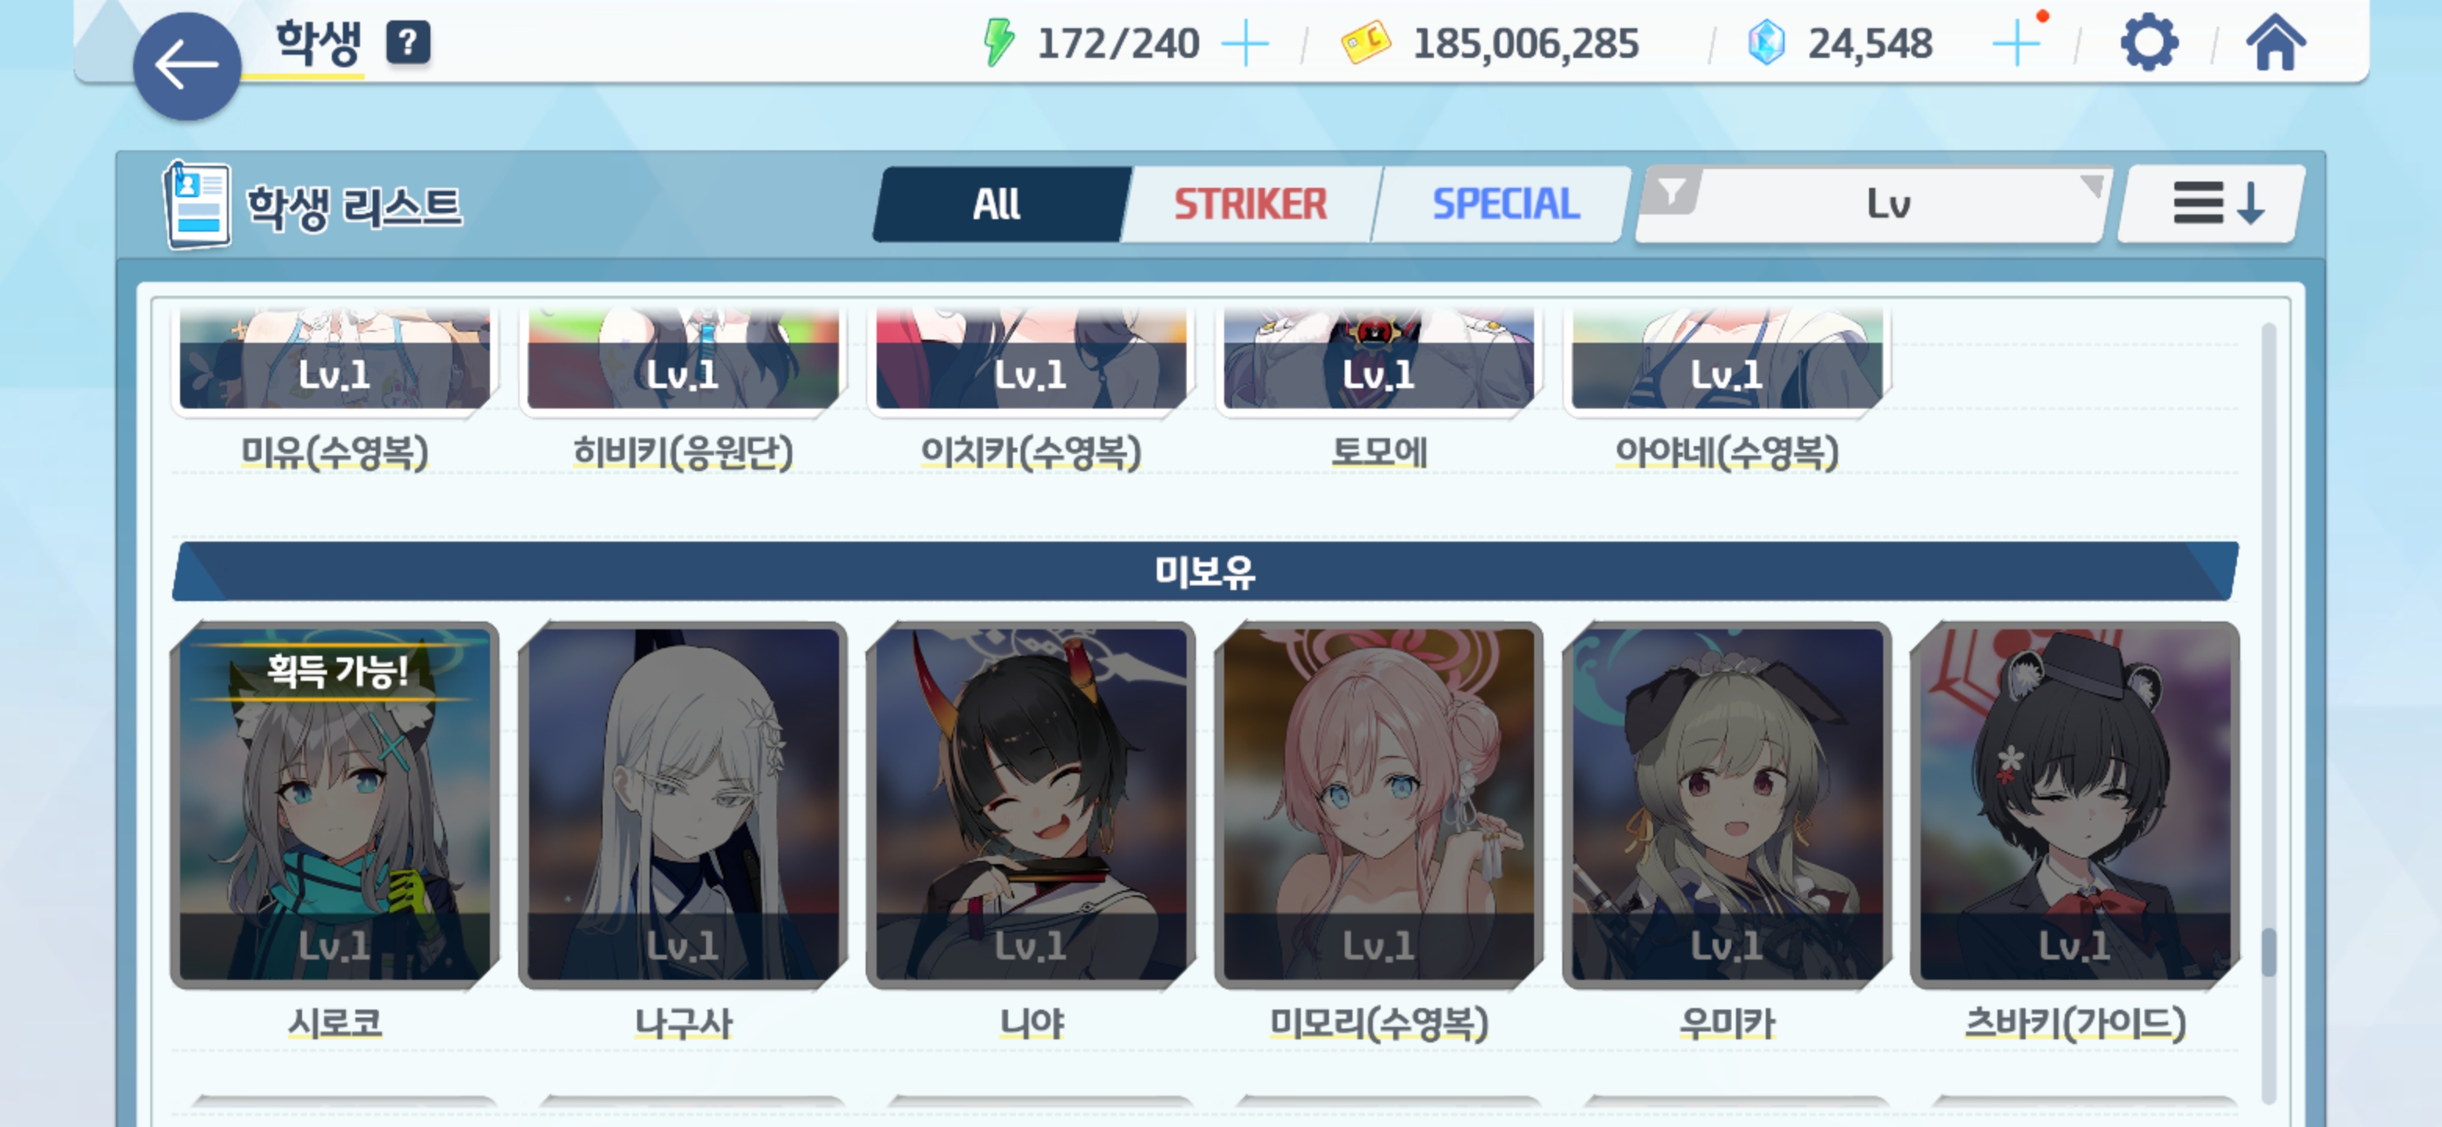This screenshot has height=1127, width=2442.
Task: Open the 미모리(수영복) student card
Action: 1378,804
